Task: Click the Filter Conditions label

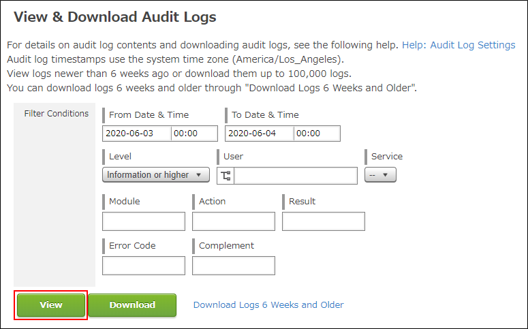Action: tap(57, 114)
